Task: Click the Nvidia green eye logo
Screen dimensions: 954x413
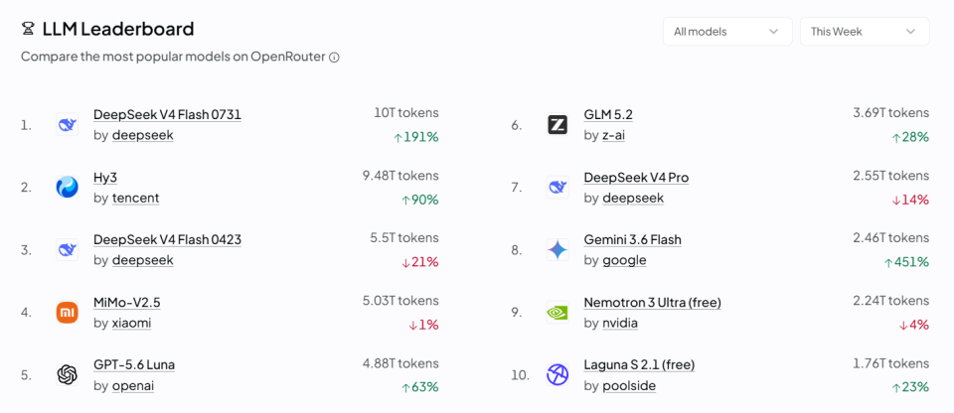Action: coord(557,312)
